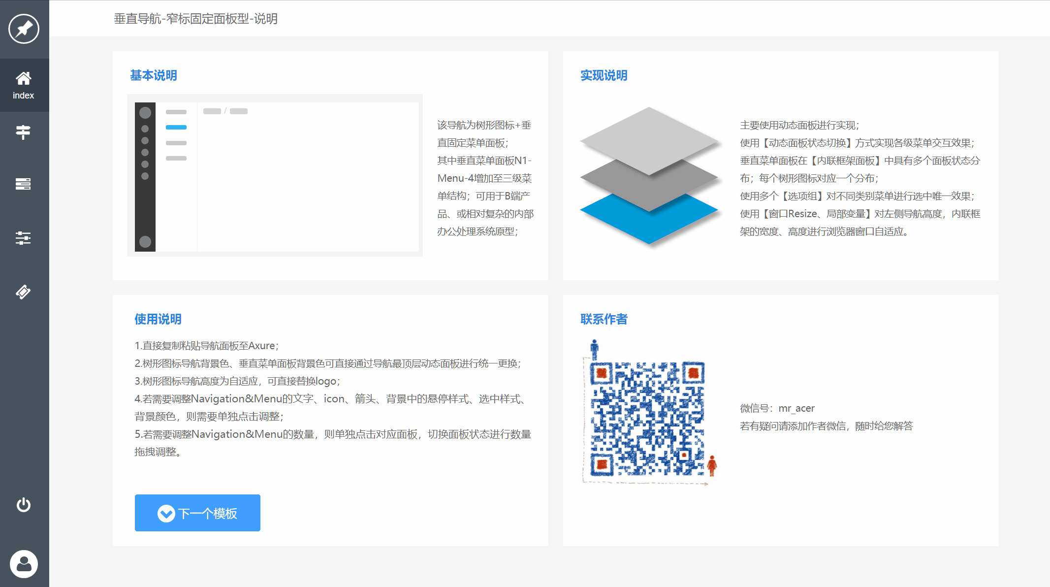Click the navigation layout preview thumbnail
This screenshot has height=587, width=1050.
point(275,175)
